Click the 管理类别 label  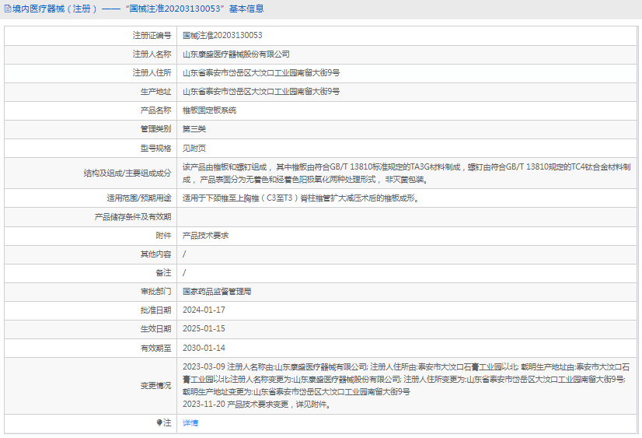[x=156, y=129]
